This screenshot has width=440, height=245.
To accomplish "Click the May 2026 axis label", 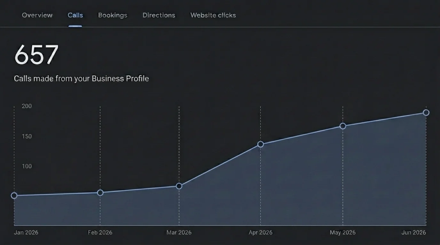I will tap(343, 233).
